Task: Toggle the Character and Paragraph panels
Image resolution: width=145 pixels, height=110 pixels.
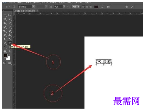Action: pyautogui.click(x=108, y=7)
